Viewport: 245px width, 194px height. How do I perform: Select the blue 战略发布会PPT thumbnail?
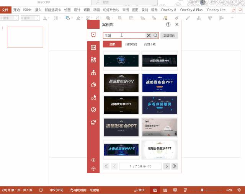click(x=160, y=83)
